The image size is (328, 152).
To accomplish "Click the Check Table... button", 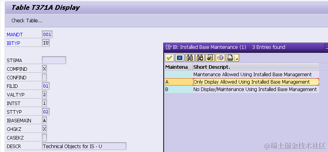I will click(27, 20).
